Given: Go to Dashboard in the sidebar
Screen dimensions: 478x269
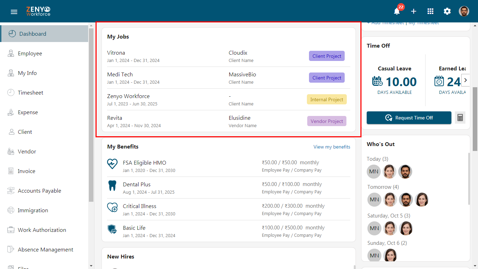Looking at the screenshot, I should click(44, 34).
